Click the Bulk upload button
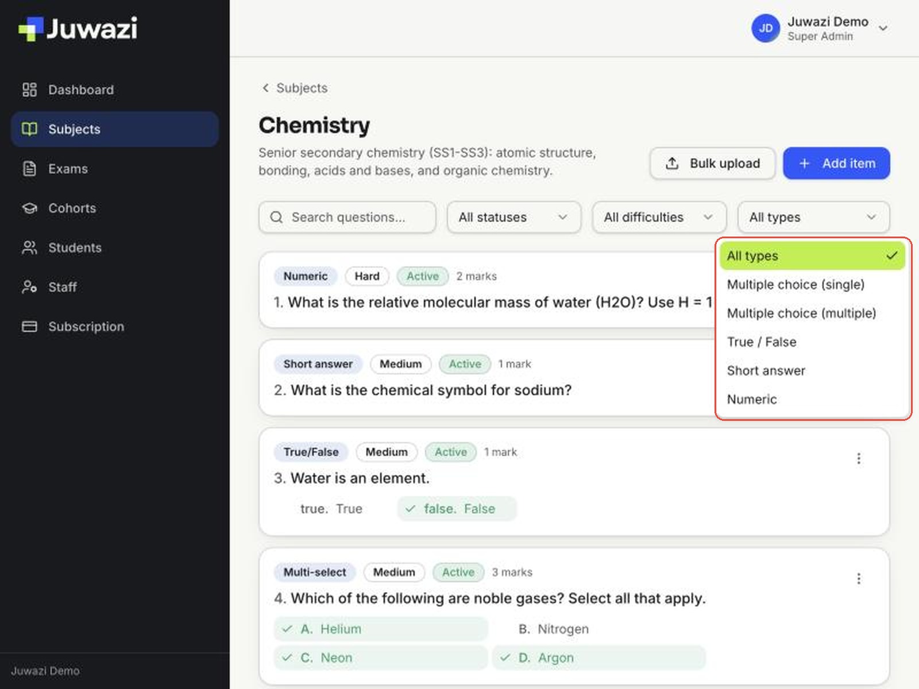Image resolution: width=919 pixels, height=689 pixels. point(712,164)
